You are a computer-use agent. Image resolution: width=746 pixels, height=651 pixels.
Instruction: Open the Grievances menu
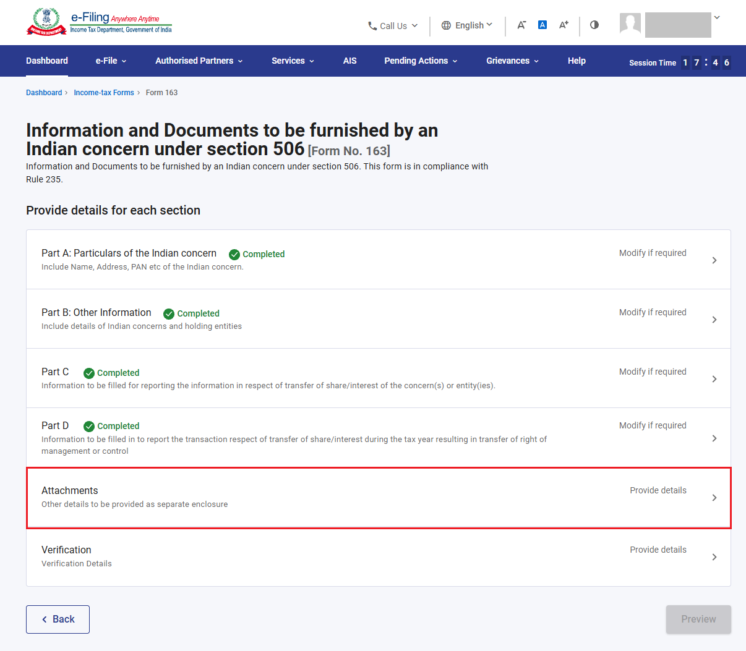coord(513,61)
